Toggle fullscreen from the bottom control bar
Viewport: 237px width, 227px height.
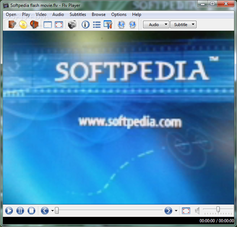coord(186,211)
